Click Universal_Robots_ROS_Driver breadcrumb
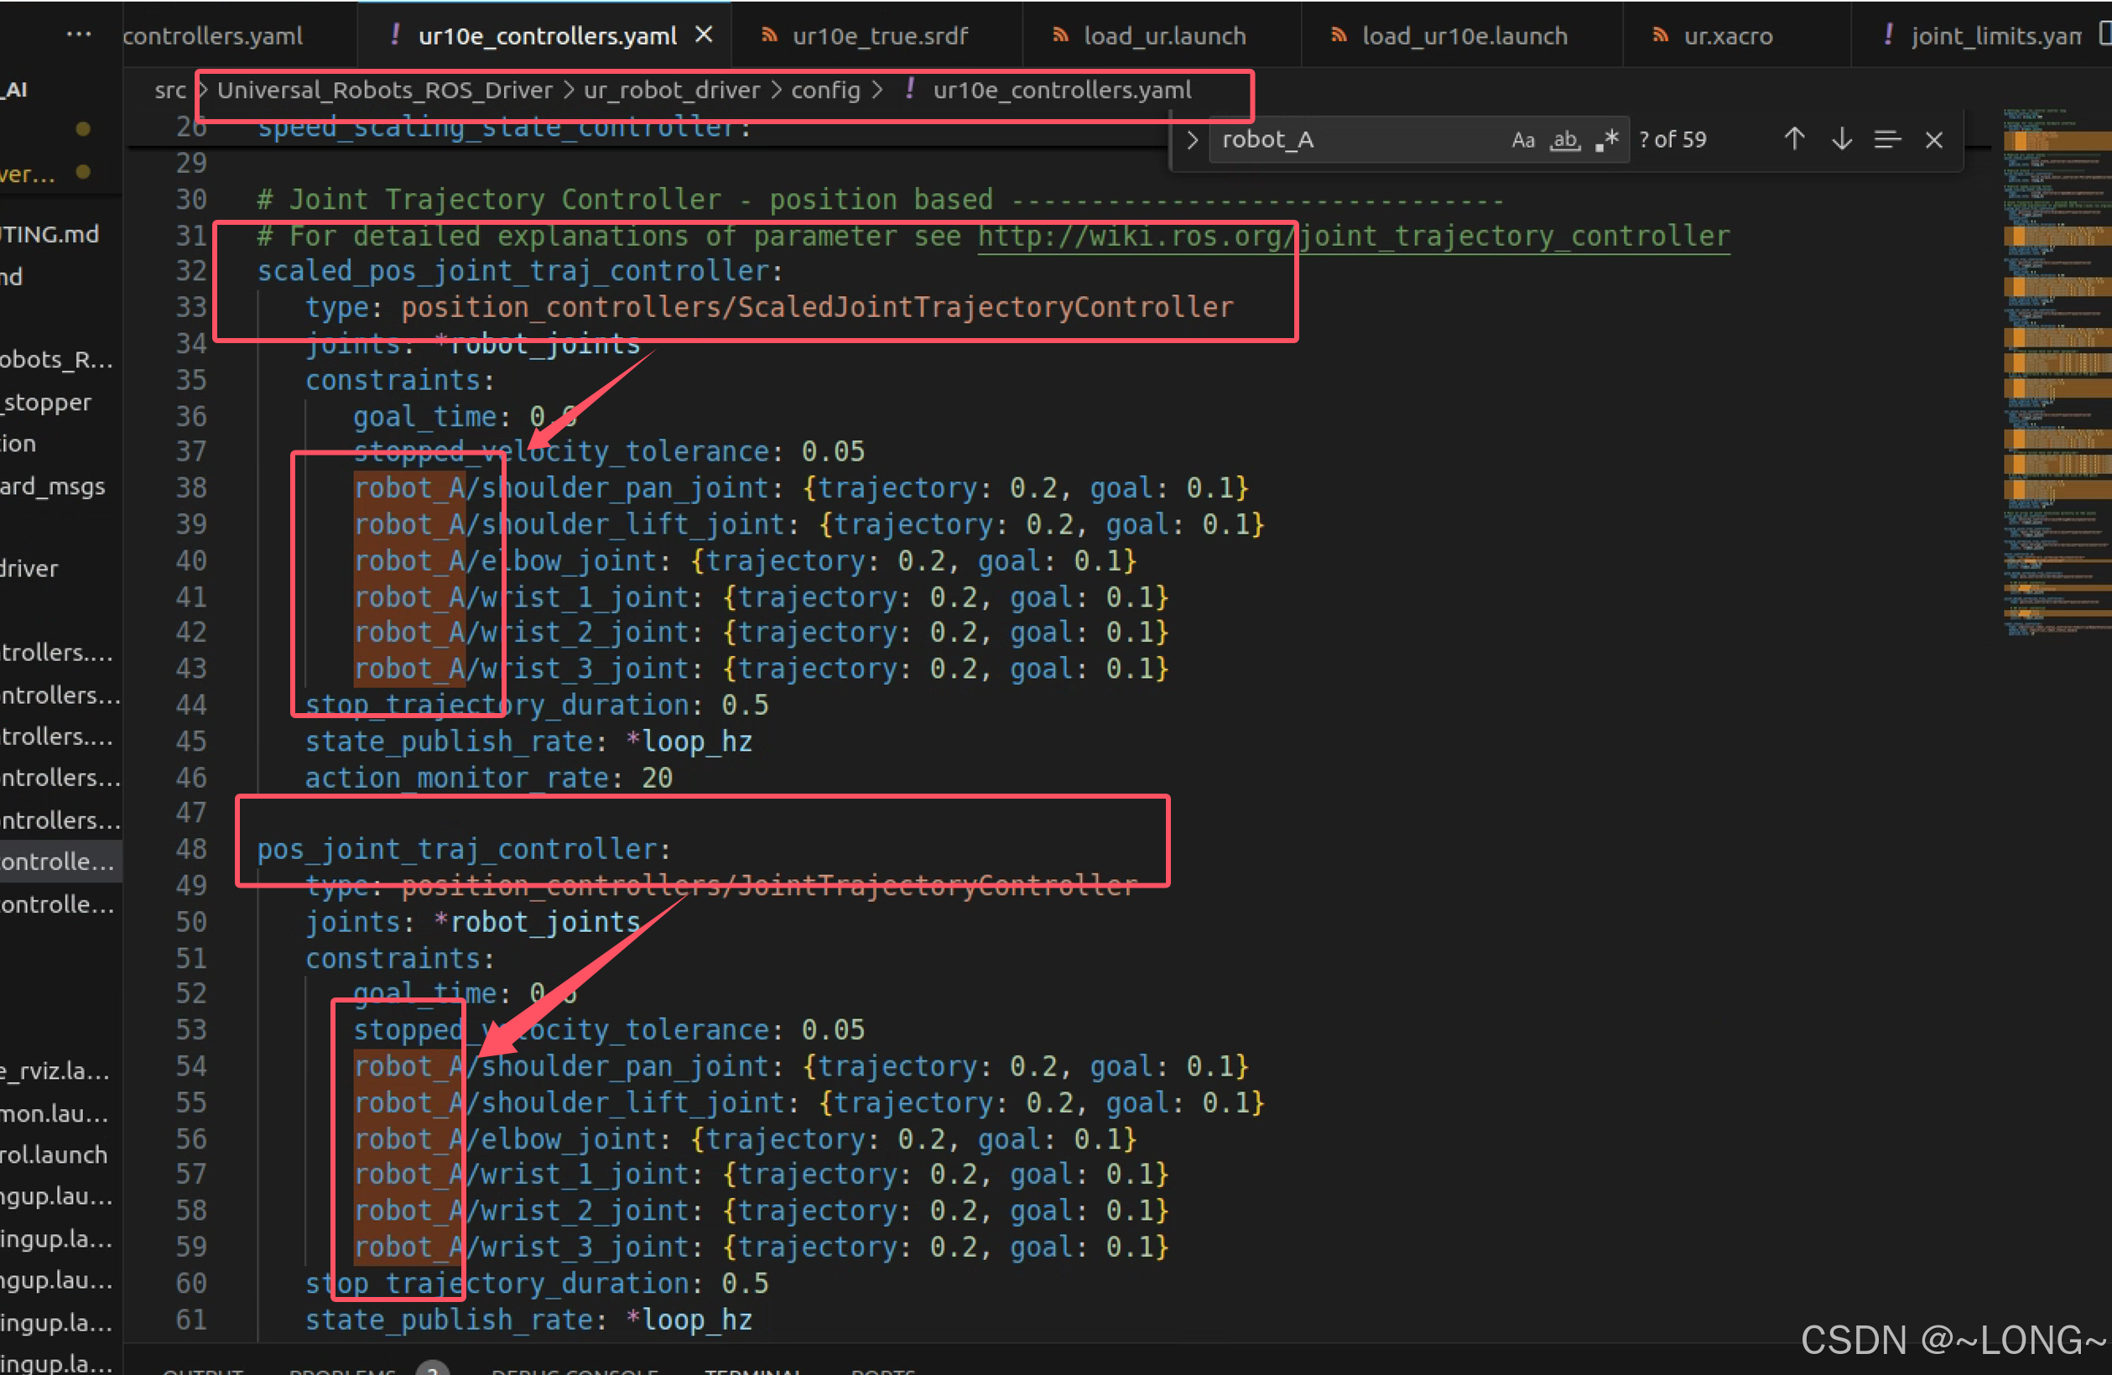The image size is (2112, 1375). [x=384, y=90]
